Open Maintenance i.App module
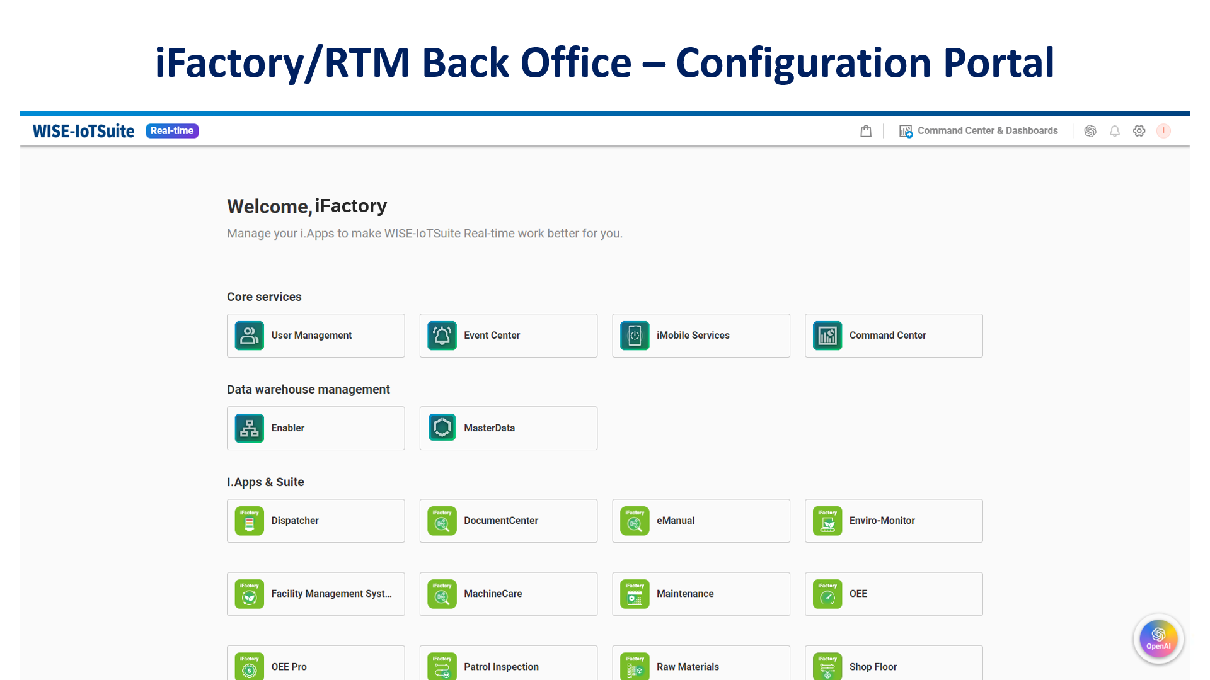 (x=701, y=594)
